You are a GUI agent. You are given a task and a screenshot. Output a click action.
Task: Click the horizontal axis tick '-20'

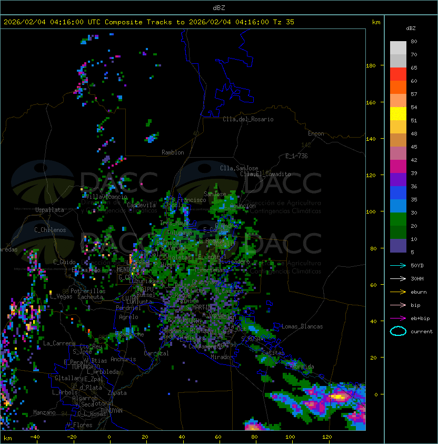72,437
